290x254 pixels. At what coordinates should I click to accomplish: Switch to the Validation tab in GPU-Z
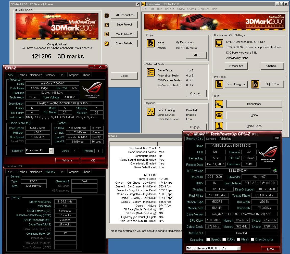point(224,139)
